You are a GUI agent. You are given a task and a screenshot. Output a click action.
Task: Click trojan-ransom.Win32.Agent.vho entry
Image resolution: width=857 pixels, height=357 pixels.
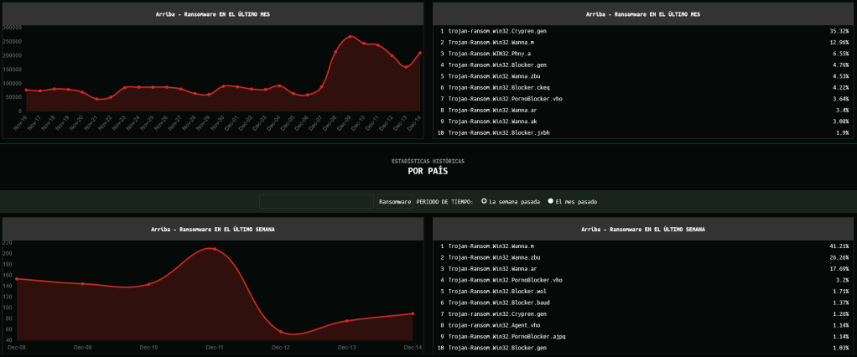(495, 325)
